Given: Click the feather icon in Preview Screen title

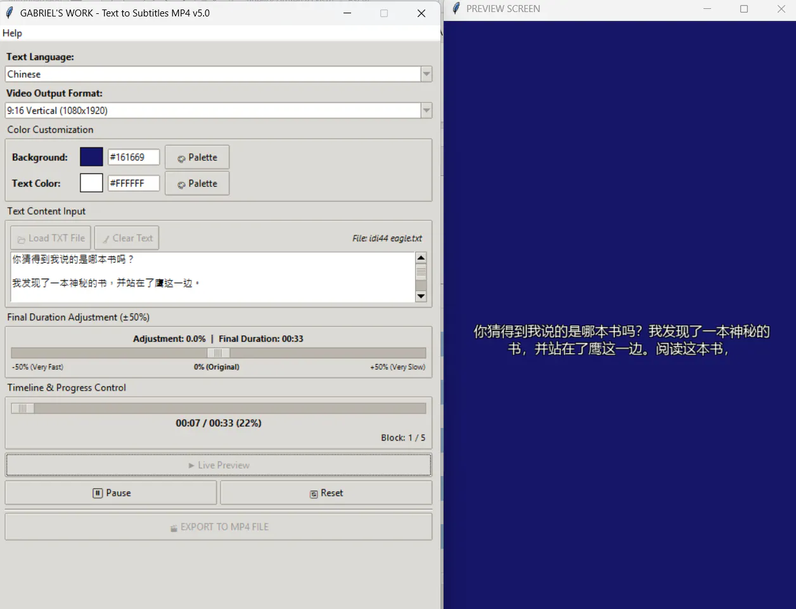Looking at the screenshot, I should click(x=456, y=9).
